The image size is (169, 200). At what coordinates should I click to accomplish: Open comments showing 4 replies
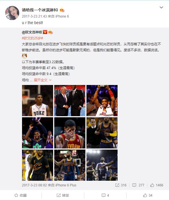point(105,195)
